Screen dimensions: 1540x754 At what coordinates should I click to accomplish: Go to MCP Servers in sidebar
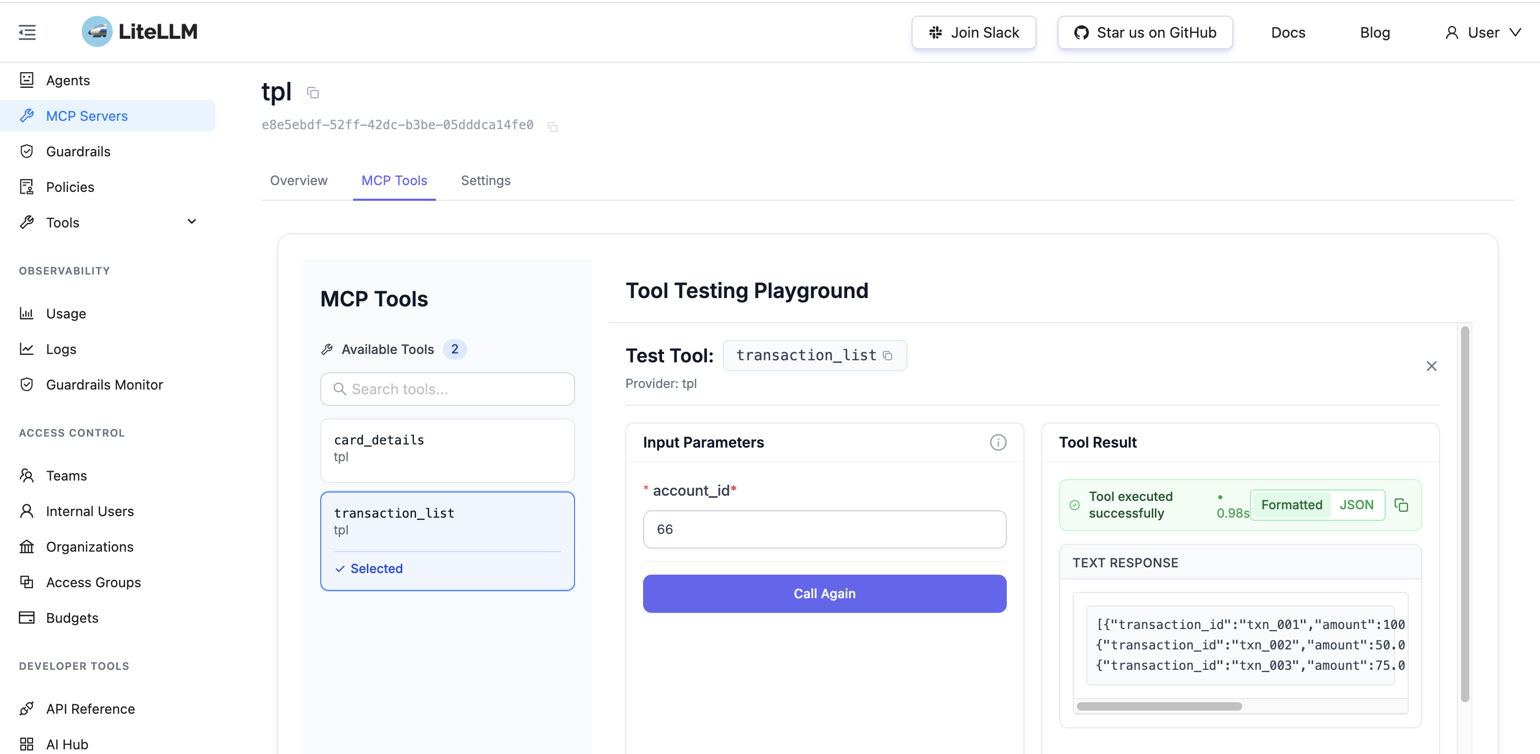(x=108, y=116)
